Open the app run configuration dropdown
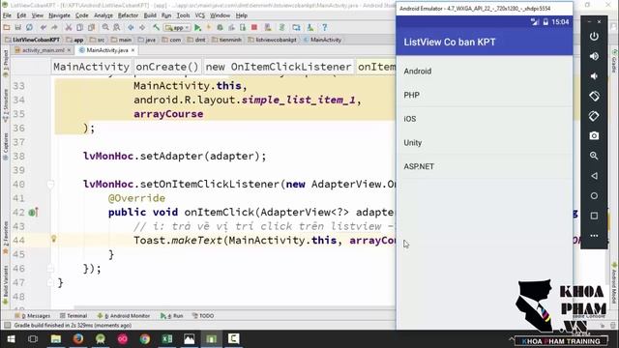 click(177, 28)
